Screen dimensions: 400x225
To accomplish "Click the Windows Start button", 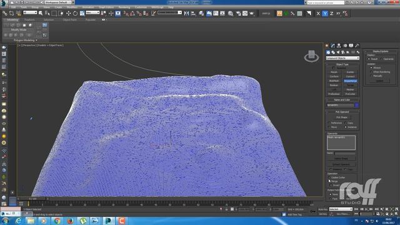I will point(6,221).
